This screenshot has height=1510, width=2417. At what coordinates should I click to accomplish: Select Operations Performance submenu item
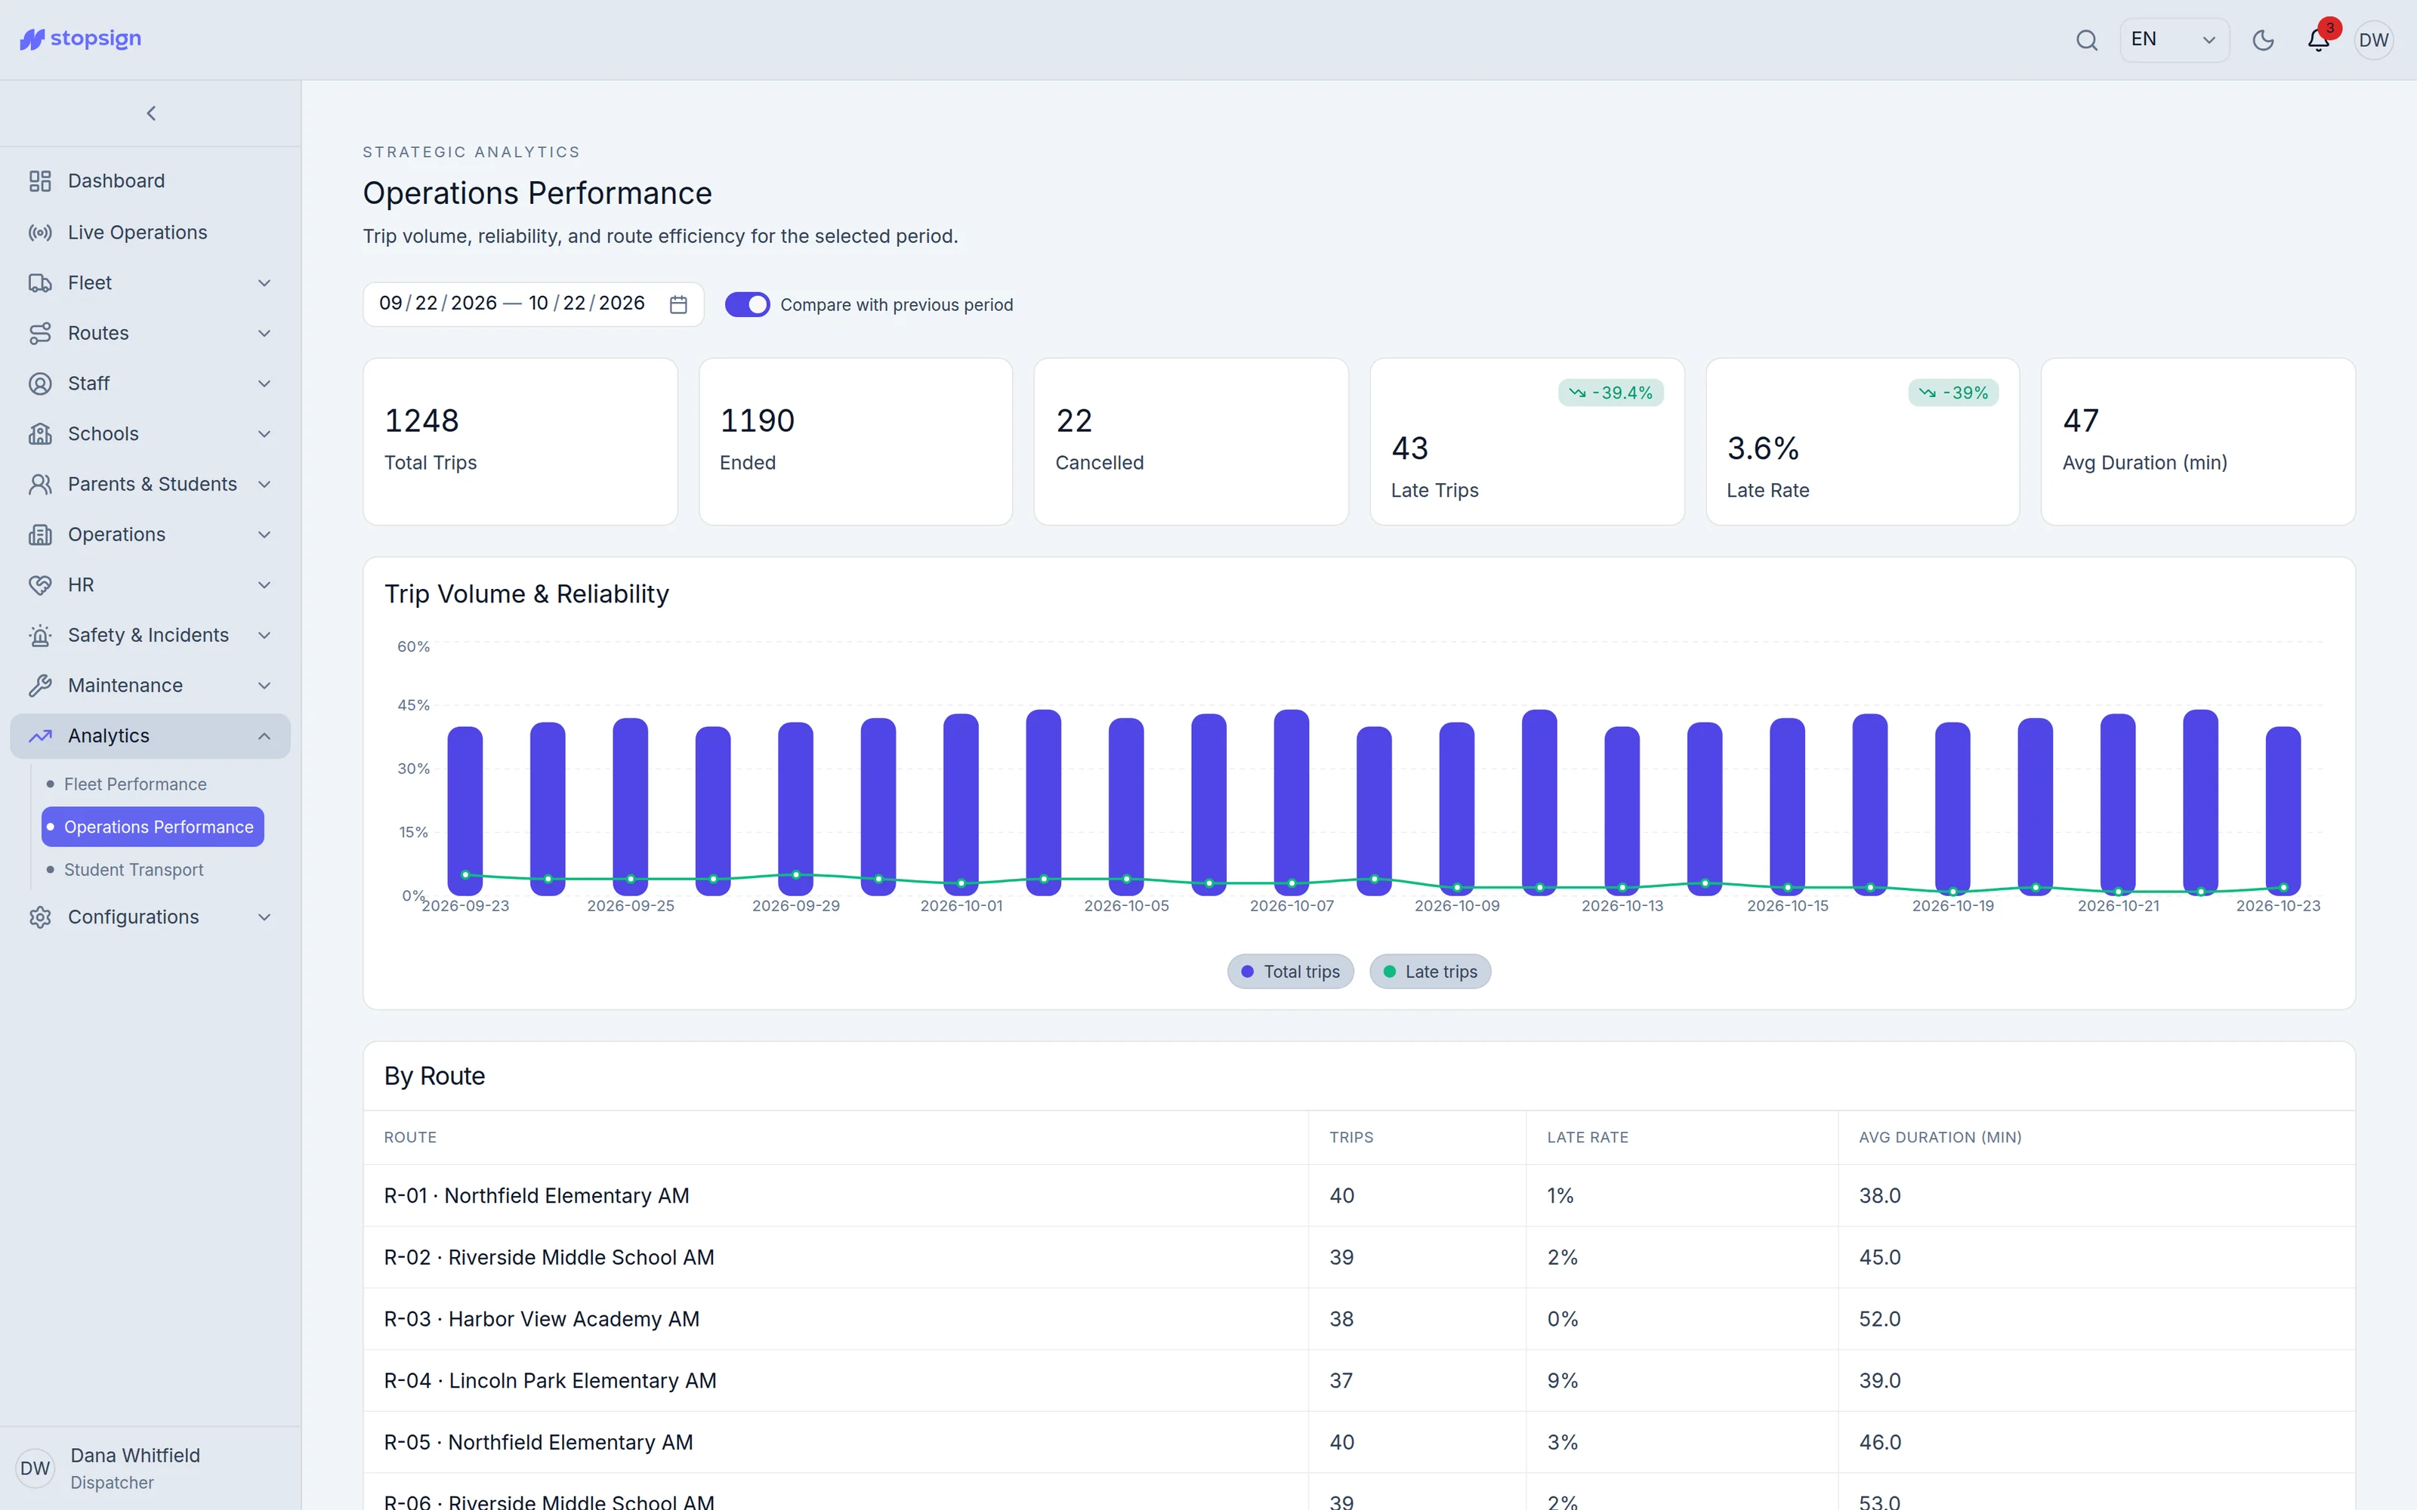(x=153, y=827)
